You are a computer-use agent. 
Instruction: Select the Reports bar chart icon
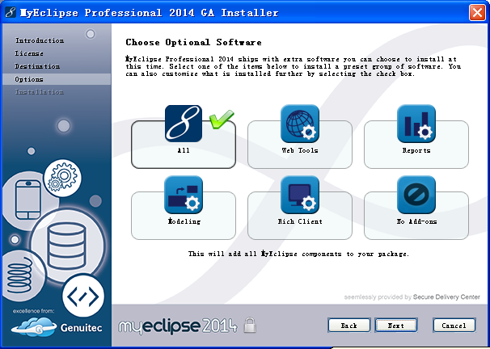(416, 124)
